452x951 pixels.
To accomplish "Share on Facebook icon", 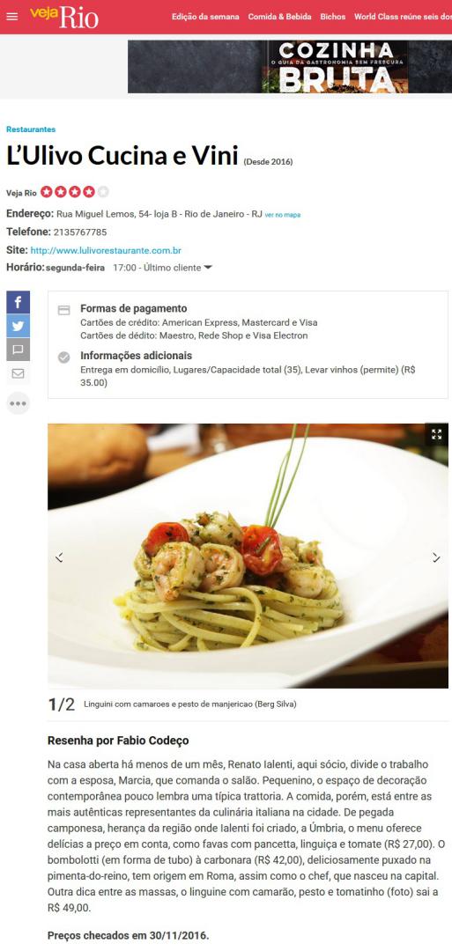I will pos(19,302).
